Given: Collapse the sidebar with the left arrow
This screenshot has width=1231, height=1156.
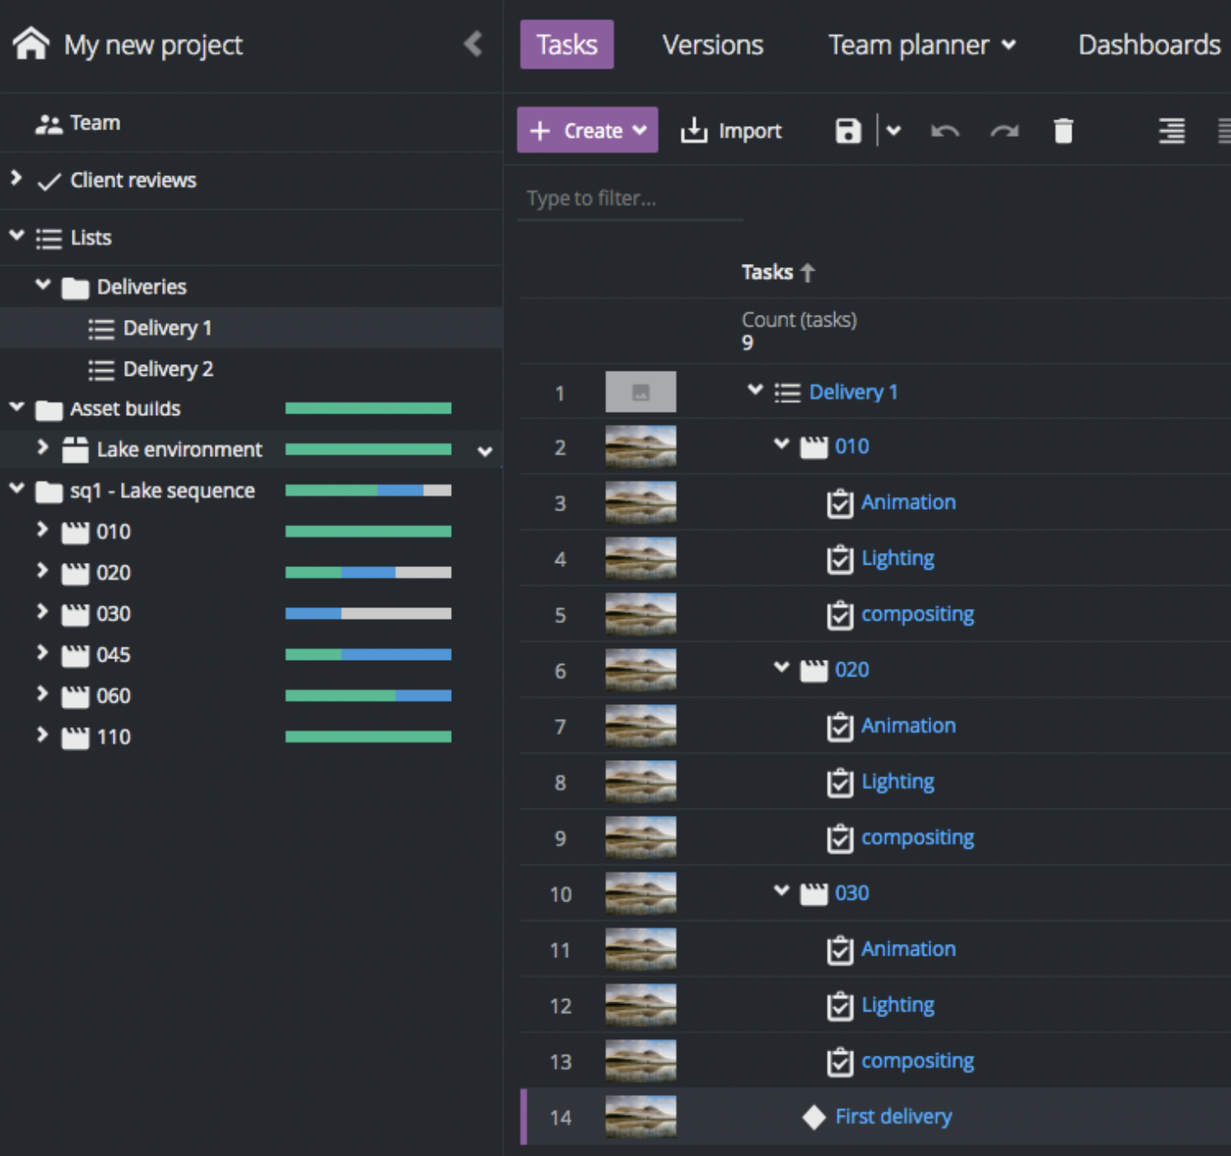Looking at the screenshot, I should (473, 44).
